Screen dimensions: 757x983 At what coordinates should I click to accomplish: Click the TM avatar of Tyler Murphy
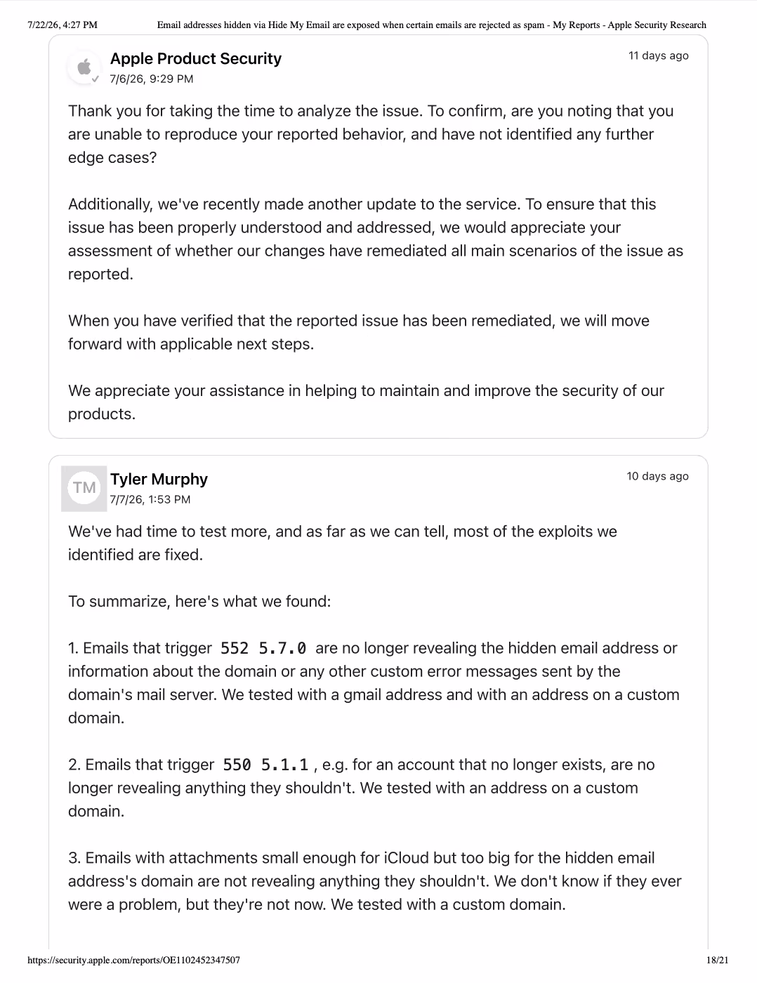(84, 488)
